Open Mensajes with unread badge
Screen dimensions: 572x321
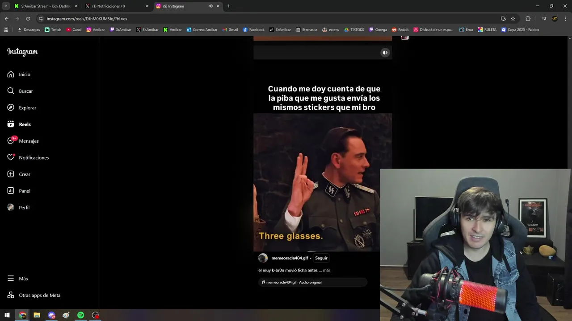[x=23, y=141]
